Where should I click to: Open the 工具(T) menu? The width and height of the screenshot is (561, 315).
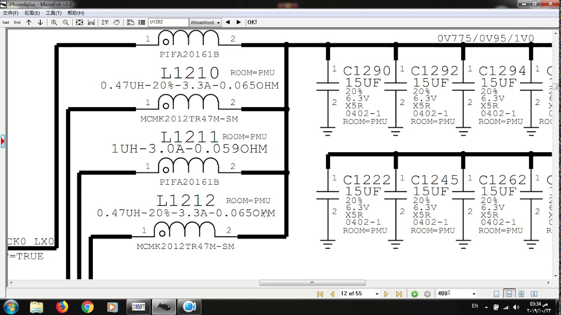[53, 13]
